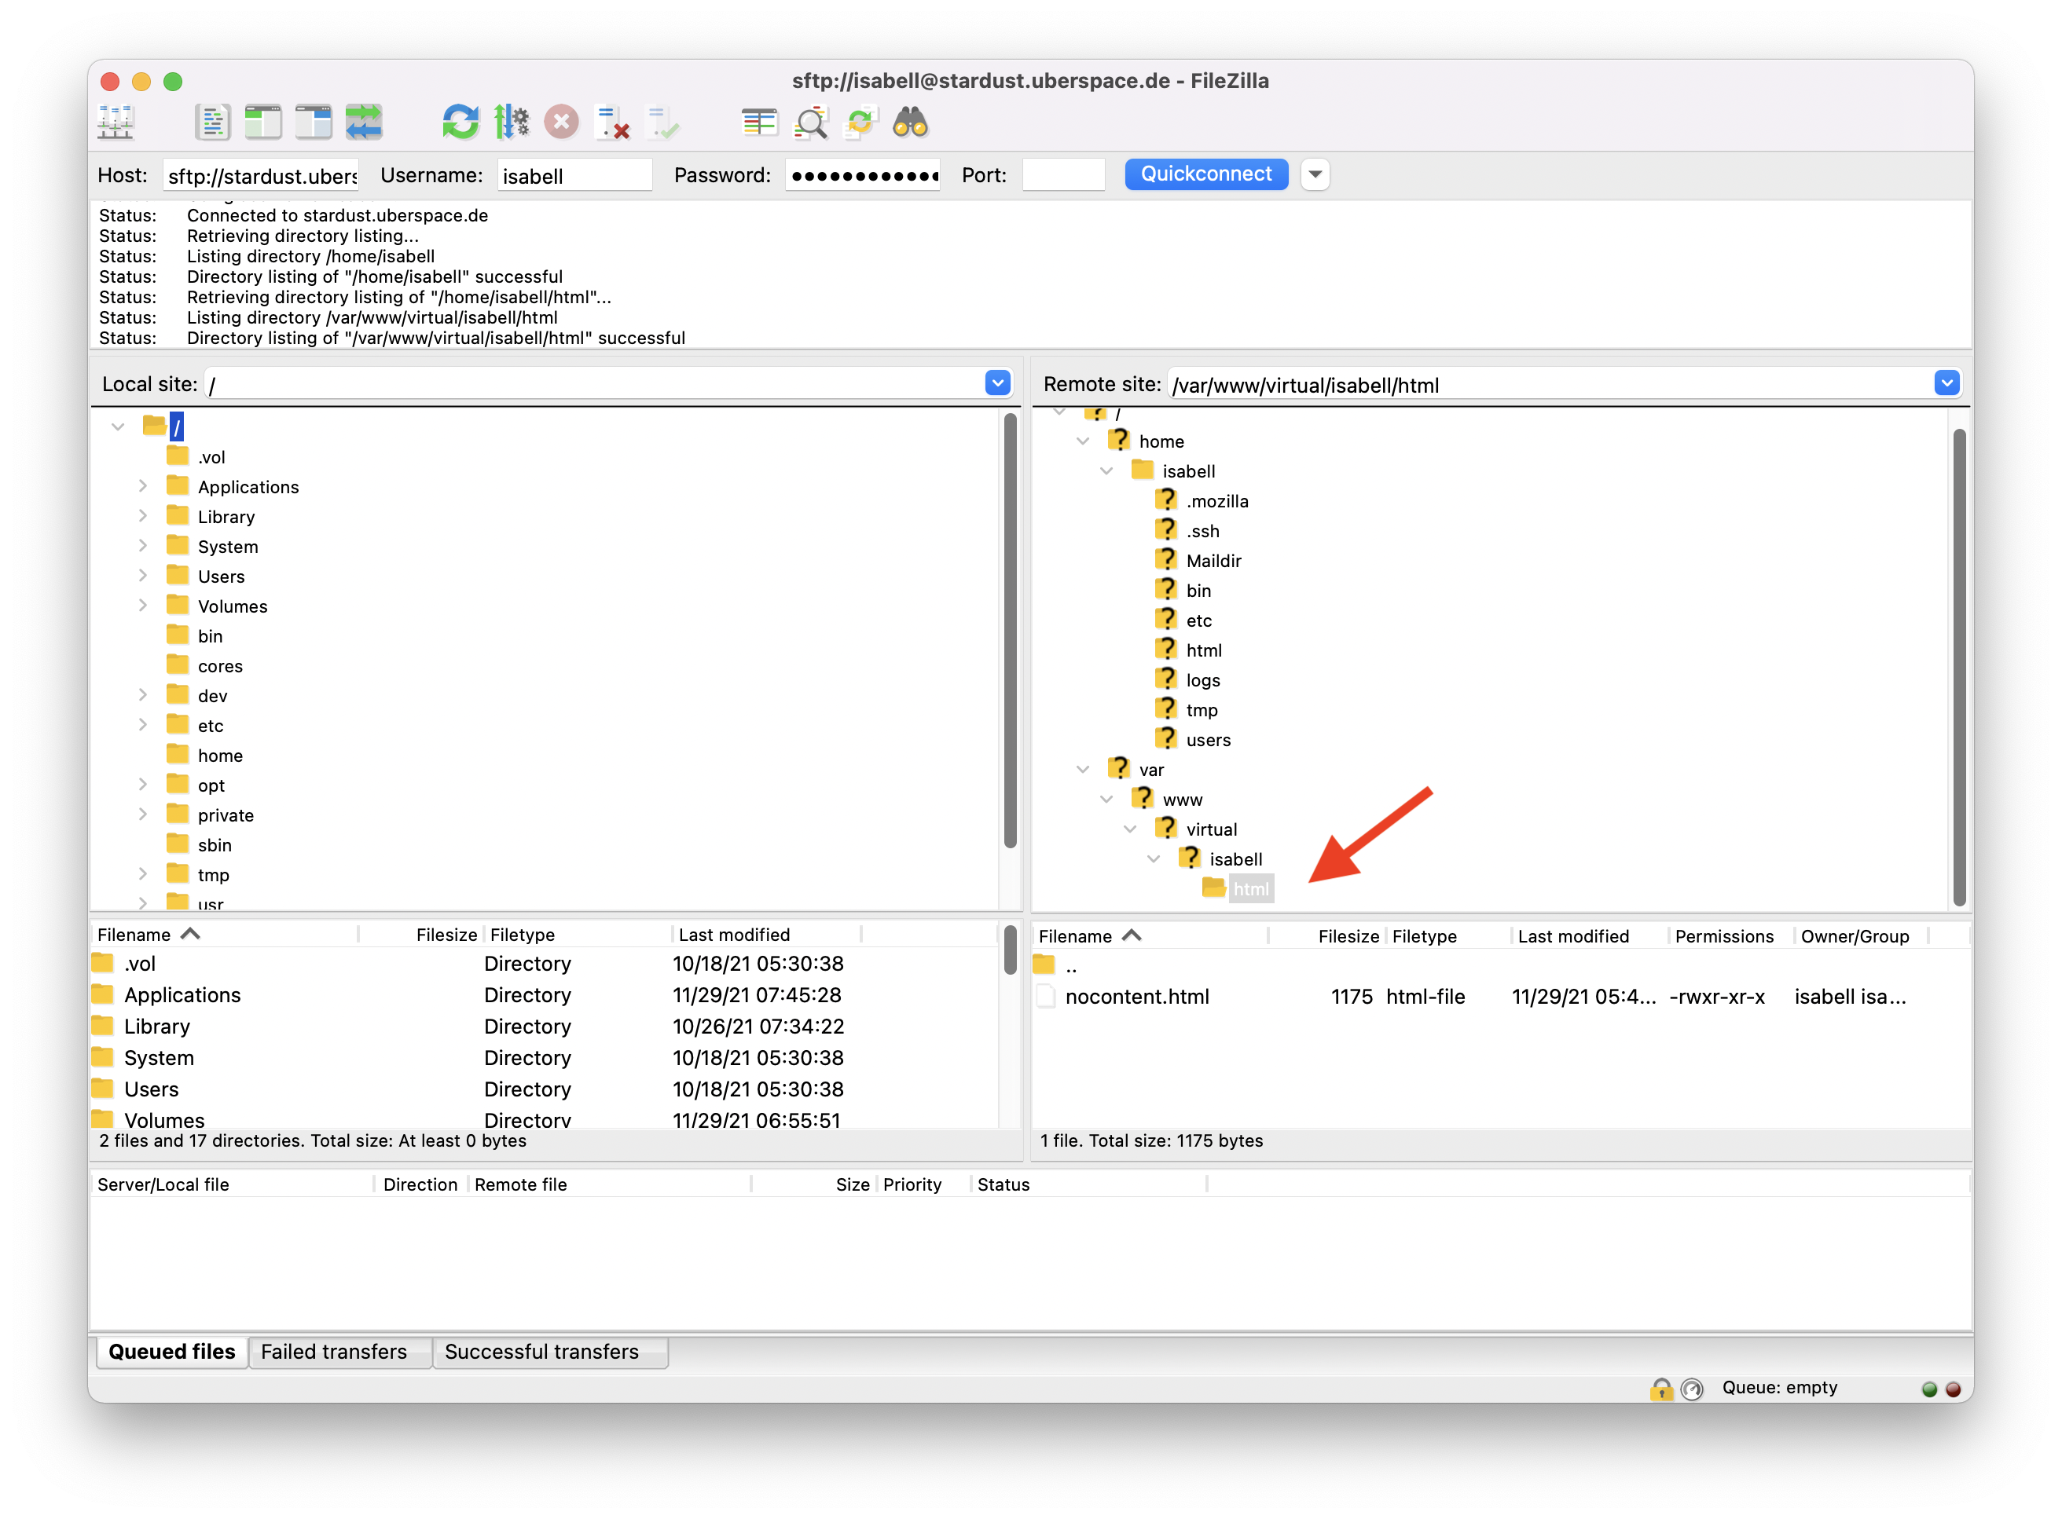This screenshot has width=2062, height=1519.
Task: Open the Local site path dropdown
Action: (997, 382)
